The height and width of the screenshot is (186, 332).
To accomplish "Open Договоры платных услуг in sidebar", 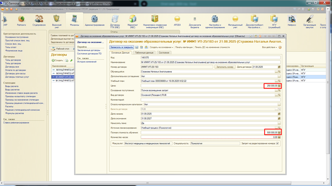I will pyautogui.click(x=17, y=77).
